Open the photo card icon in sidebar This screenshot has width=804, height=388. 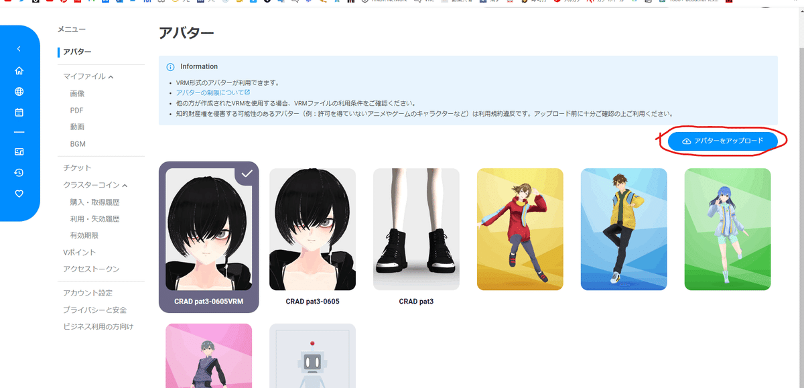pos(19,152)
